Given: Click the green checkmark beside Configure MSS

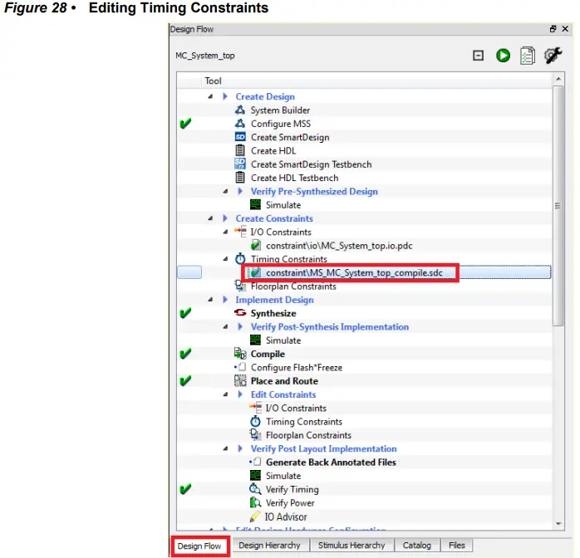Looking at the screenshot, I should point(185,124).
